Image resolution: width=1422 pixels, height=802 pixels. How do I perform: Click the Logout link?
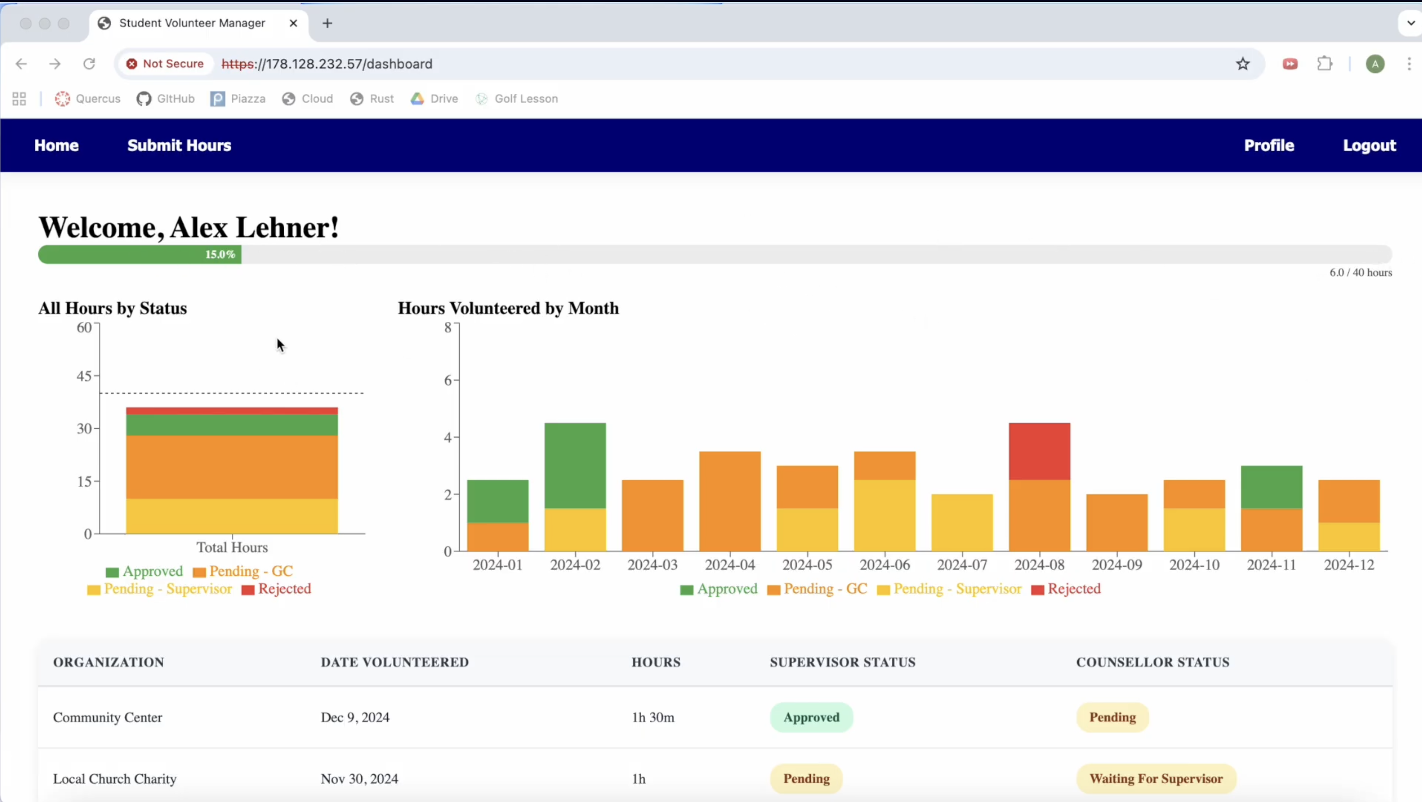click(x=1369, y=145)
